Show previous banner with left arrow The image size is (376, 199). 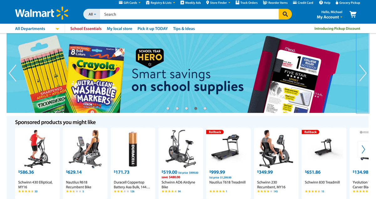pos(13,73)
